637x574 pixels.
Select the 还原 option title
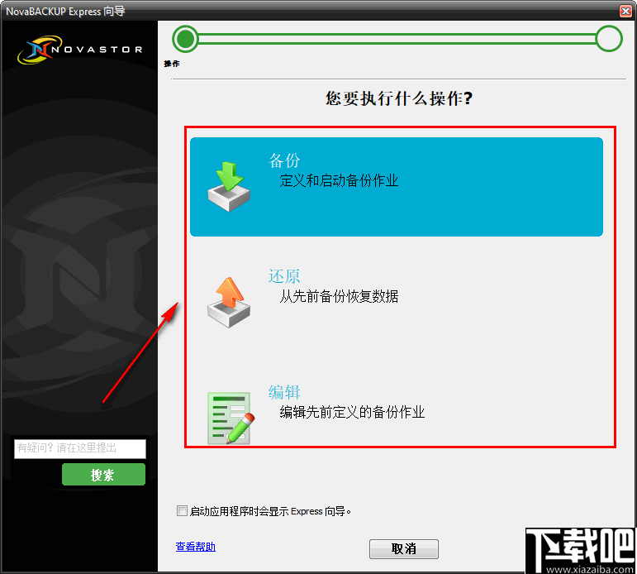point(284,276)
